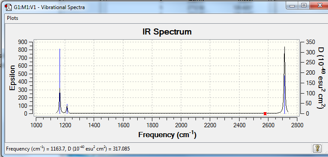
Task: Click the help question mark icon
Action: click(317, 149)
